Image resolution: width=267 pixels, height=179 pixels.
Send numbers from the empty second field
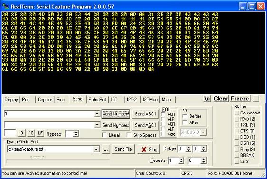click(116, 125)
